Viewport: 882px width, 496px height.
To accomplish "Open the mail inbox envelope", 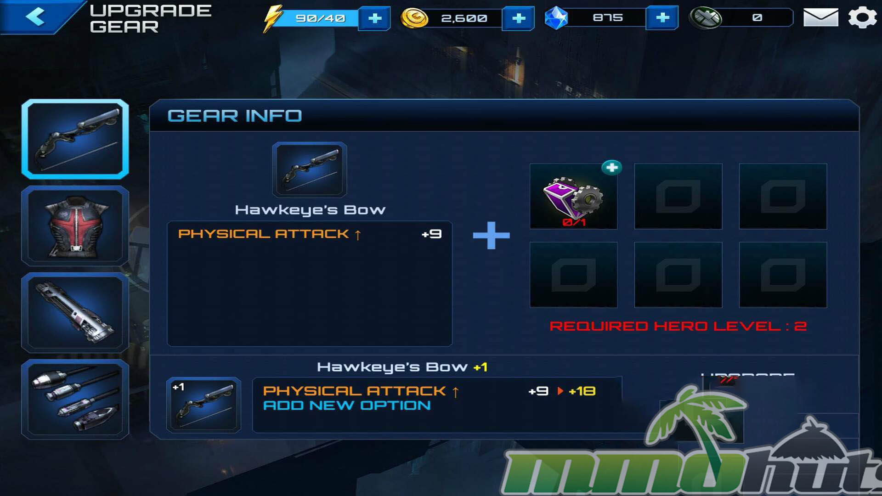I will tap(820, 17).
